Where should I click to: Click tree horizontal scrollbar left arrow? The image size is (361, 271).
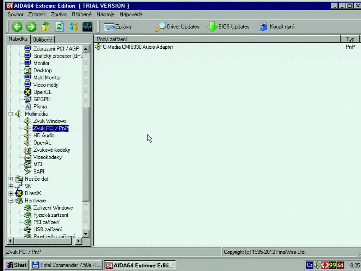[10, 241]
